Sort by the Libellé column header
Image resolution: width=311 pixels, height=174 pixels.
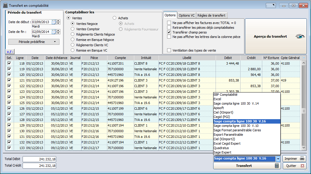pos(187,58)
